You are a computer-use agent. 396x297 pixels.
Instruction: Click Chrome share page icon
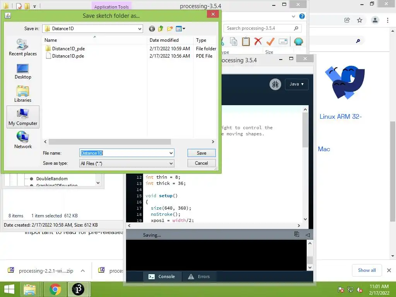347,20
